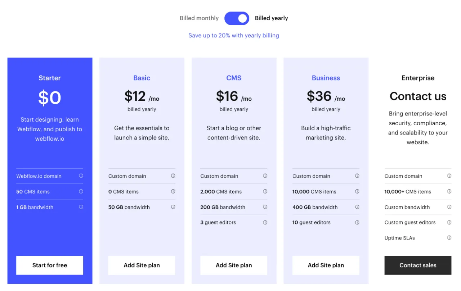Open info icon for 1 GB bandwidth
Image resolution: width=461 pixels, height=291 pixels.
(81, 207)
